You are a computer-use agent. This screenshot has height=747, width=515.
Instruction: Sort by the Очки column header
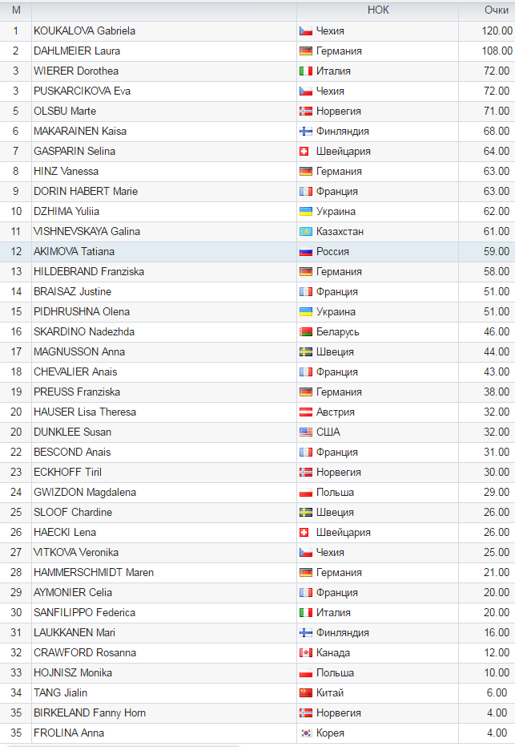[496, 10]
